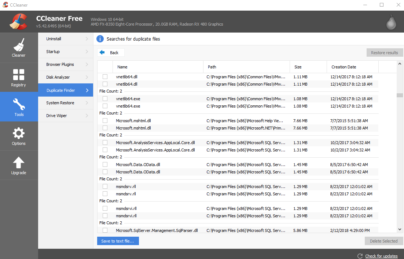Click the blue Back arrow icon
The width and height of the screenshot is (404, 259).
click(102, 52)
